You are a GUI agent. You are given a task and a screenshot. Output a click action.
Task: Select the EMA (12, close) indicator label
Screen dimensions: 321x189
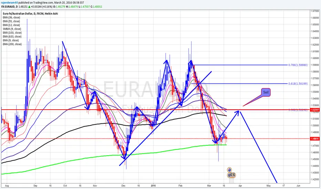click(x=11, y=25)
